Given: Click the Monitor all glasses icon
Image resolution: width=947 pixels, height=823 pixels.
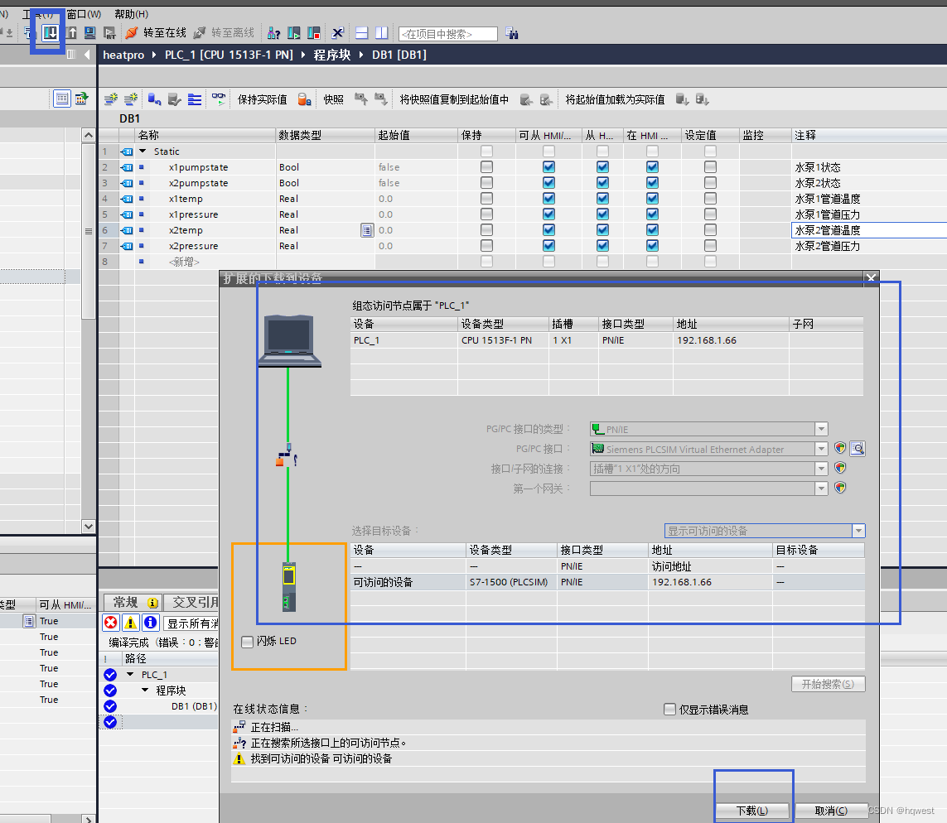Looking at the screenshot, I should 218,99.
